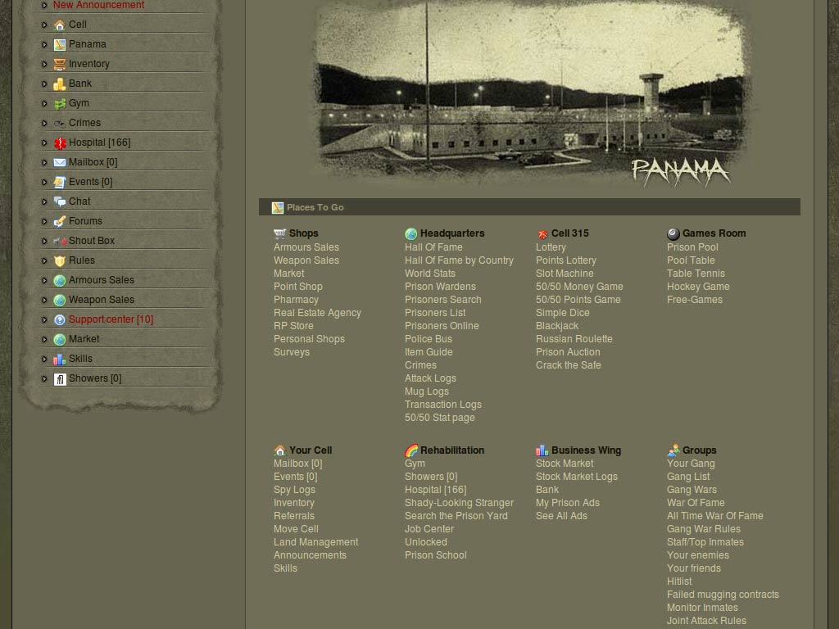Click the Places To Go header icon
The height and width of the screenshot is (629, 839).
(277, 208)
